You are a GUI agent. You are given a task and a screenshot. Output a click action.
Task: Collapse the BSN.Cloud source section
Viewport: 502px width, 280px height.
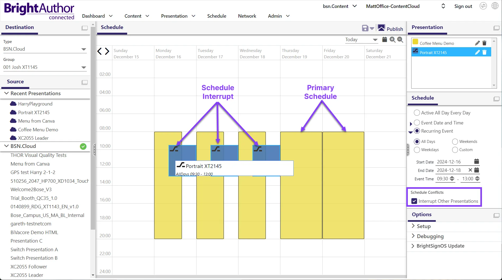[x=7, y=146]
